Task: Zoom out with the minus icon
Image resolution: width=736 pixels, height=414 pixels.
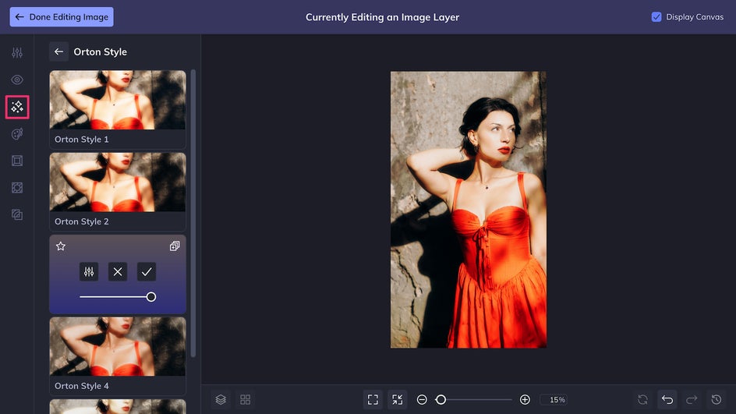Action: (x=422, y=399)
